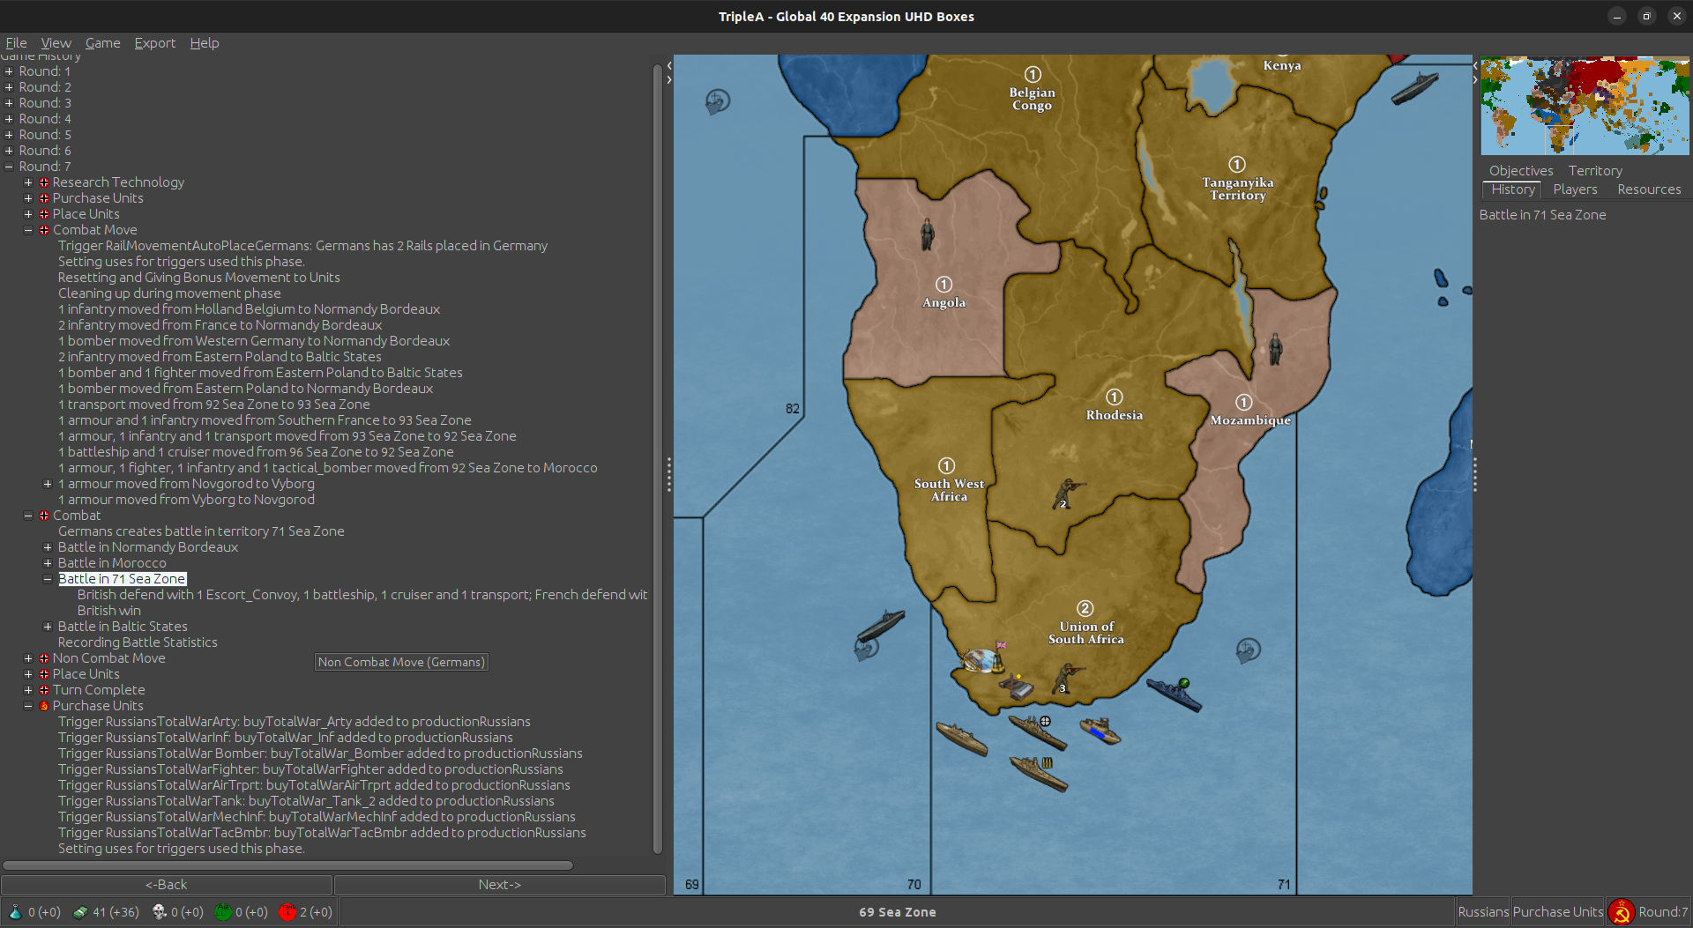Image resolution: width=1693 pixels, height=928 pixels.
Task: Switch to the Resources tab
Action: click(x=1649, y=189)
